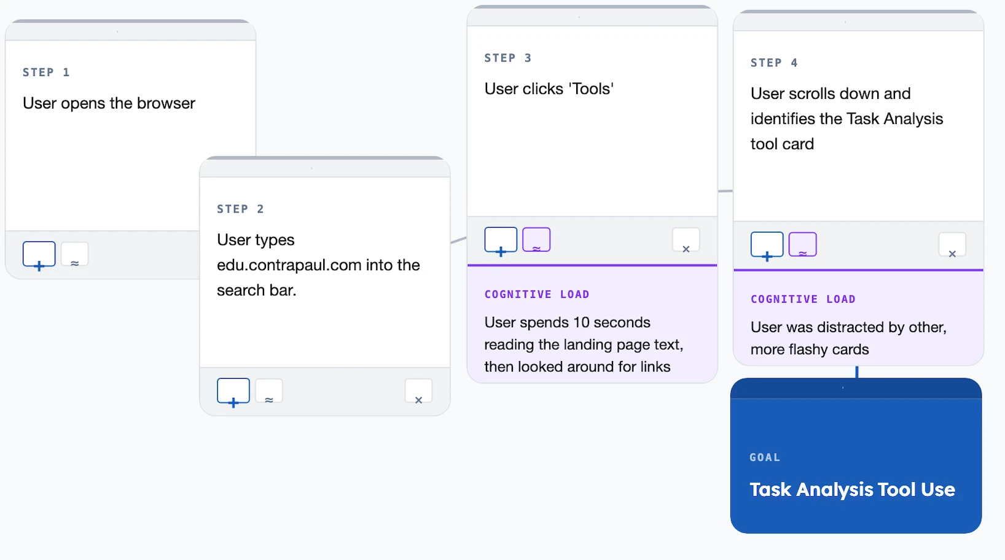The width and height of the screenshot is (1005, 560).
Task: Toggle cognitive load note on Step 4
Action: [x=803, y=245]
